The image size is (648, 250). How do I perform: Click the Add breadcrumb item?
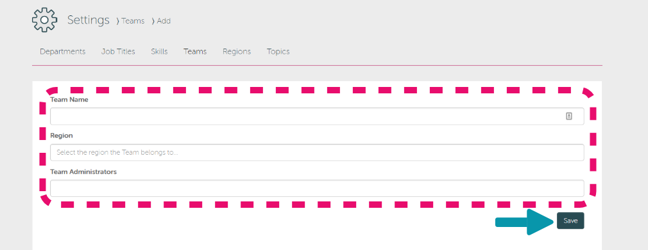[164, 20]
